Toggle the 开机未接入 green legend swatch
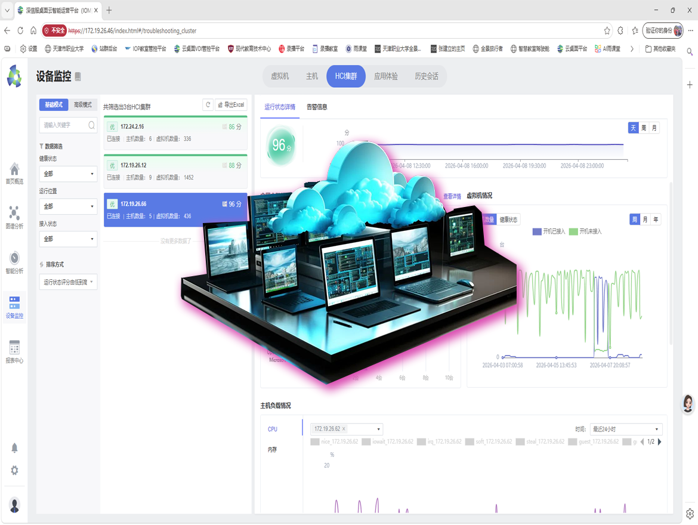Image resolution: width=698 pixels, height=525 pixels. (573, 231)
